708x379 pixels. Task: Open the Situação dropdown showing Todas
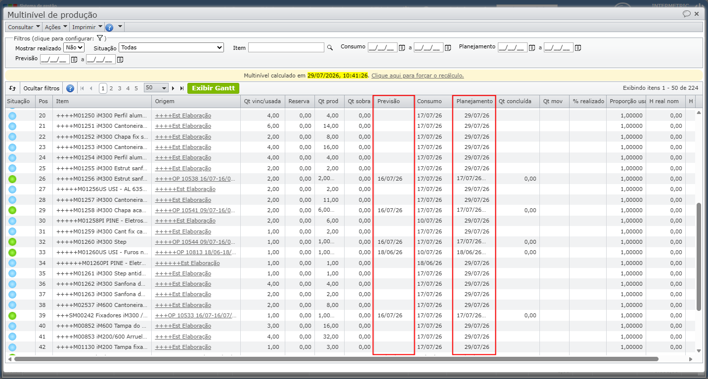pos(172,48)
